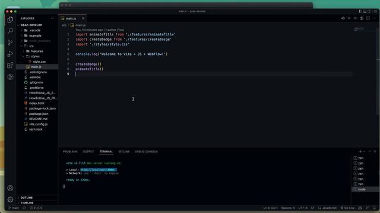Switch to the Output tab

coord(88,151)
